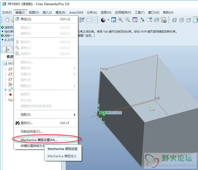Select the Zoom Out magnifier tool
The height and width of the screenshot is (170, 198).
(x=128, y=20)
